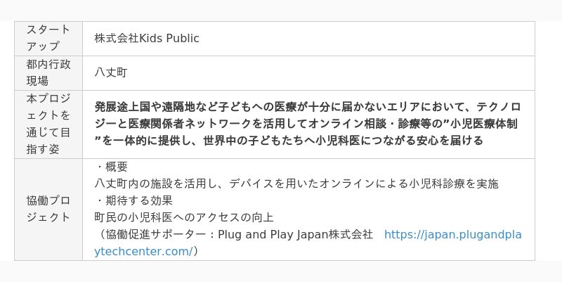Click the text Plug and Play Japan株式会社
The width and height of the screenshot is (562, 282).
coord(295,234)
